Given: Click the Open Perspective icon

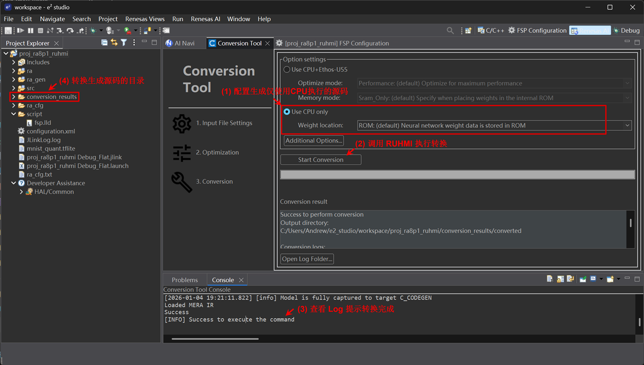Looking at the screenshot, I should click(468, 30).
